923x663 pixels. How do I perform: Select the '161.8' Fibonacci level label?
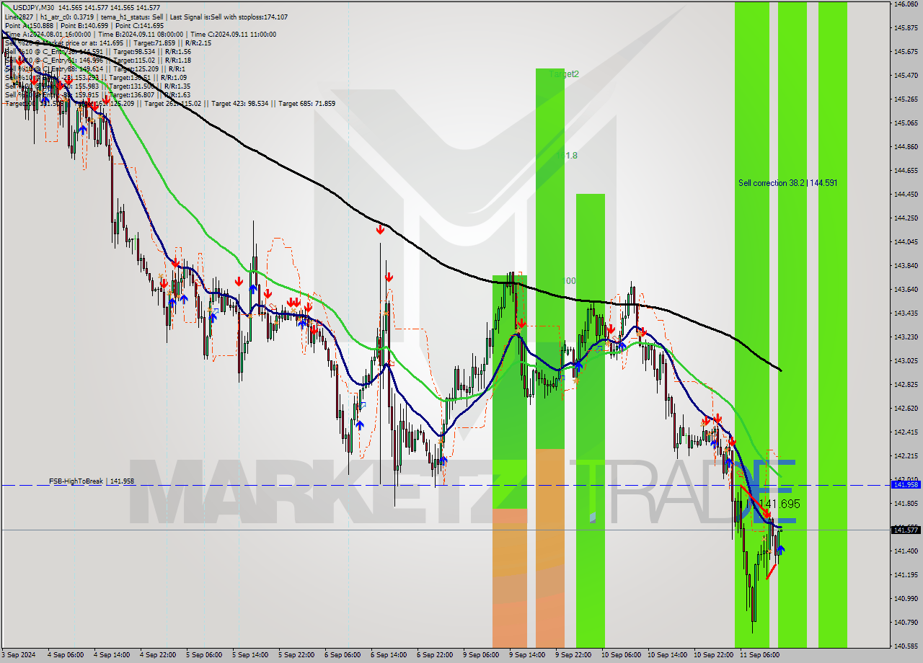[566, 155]
